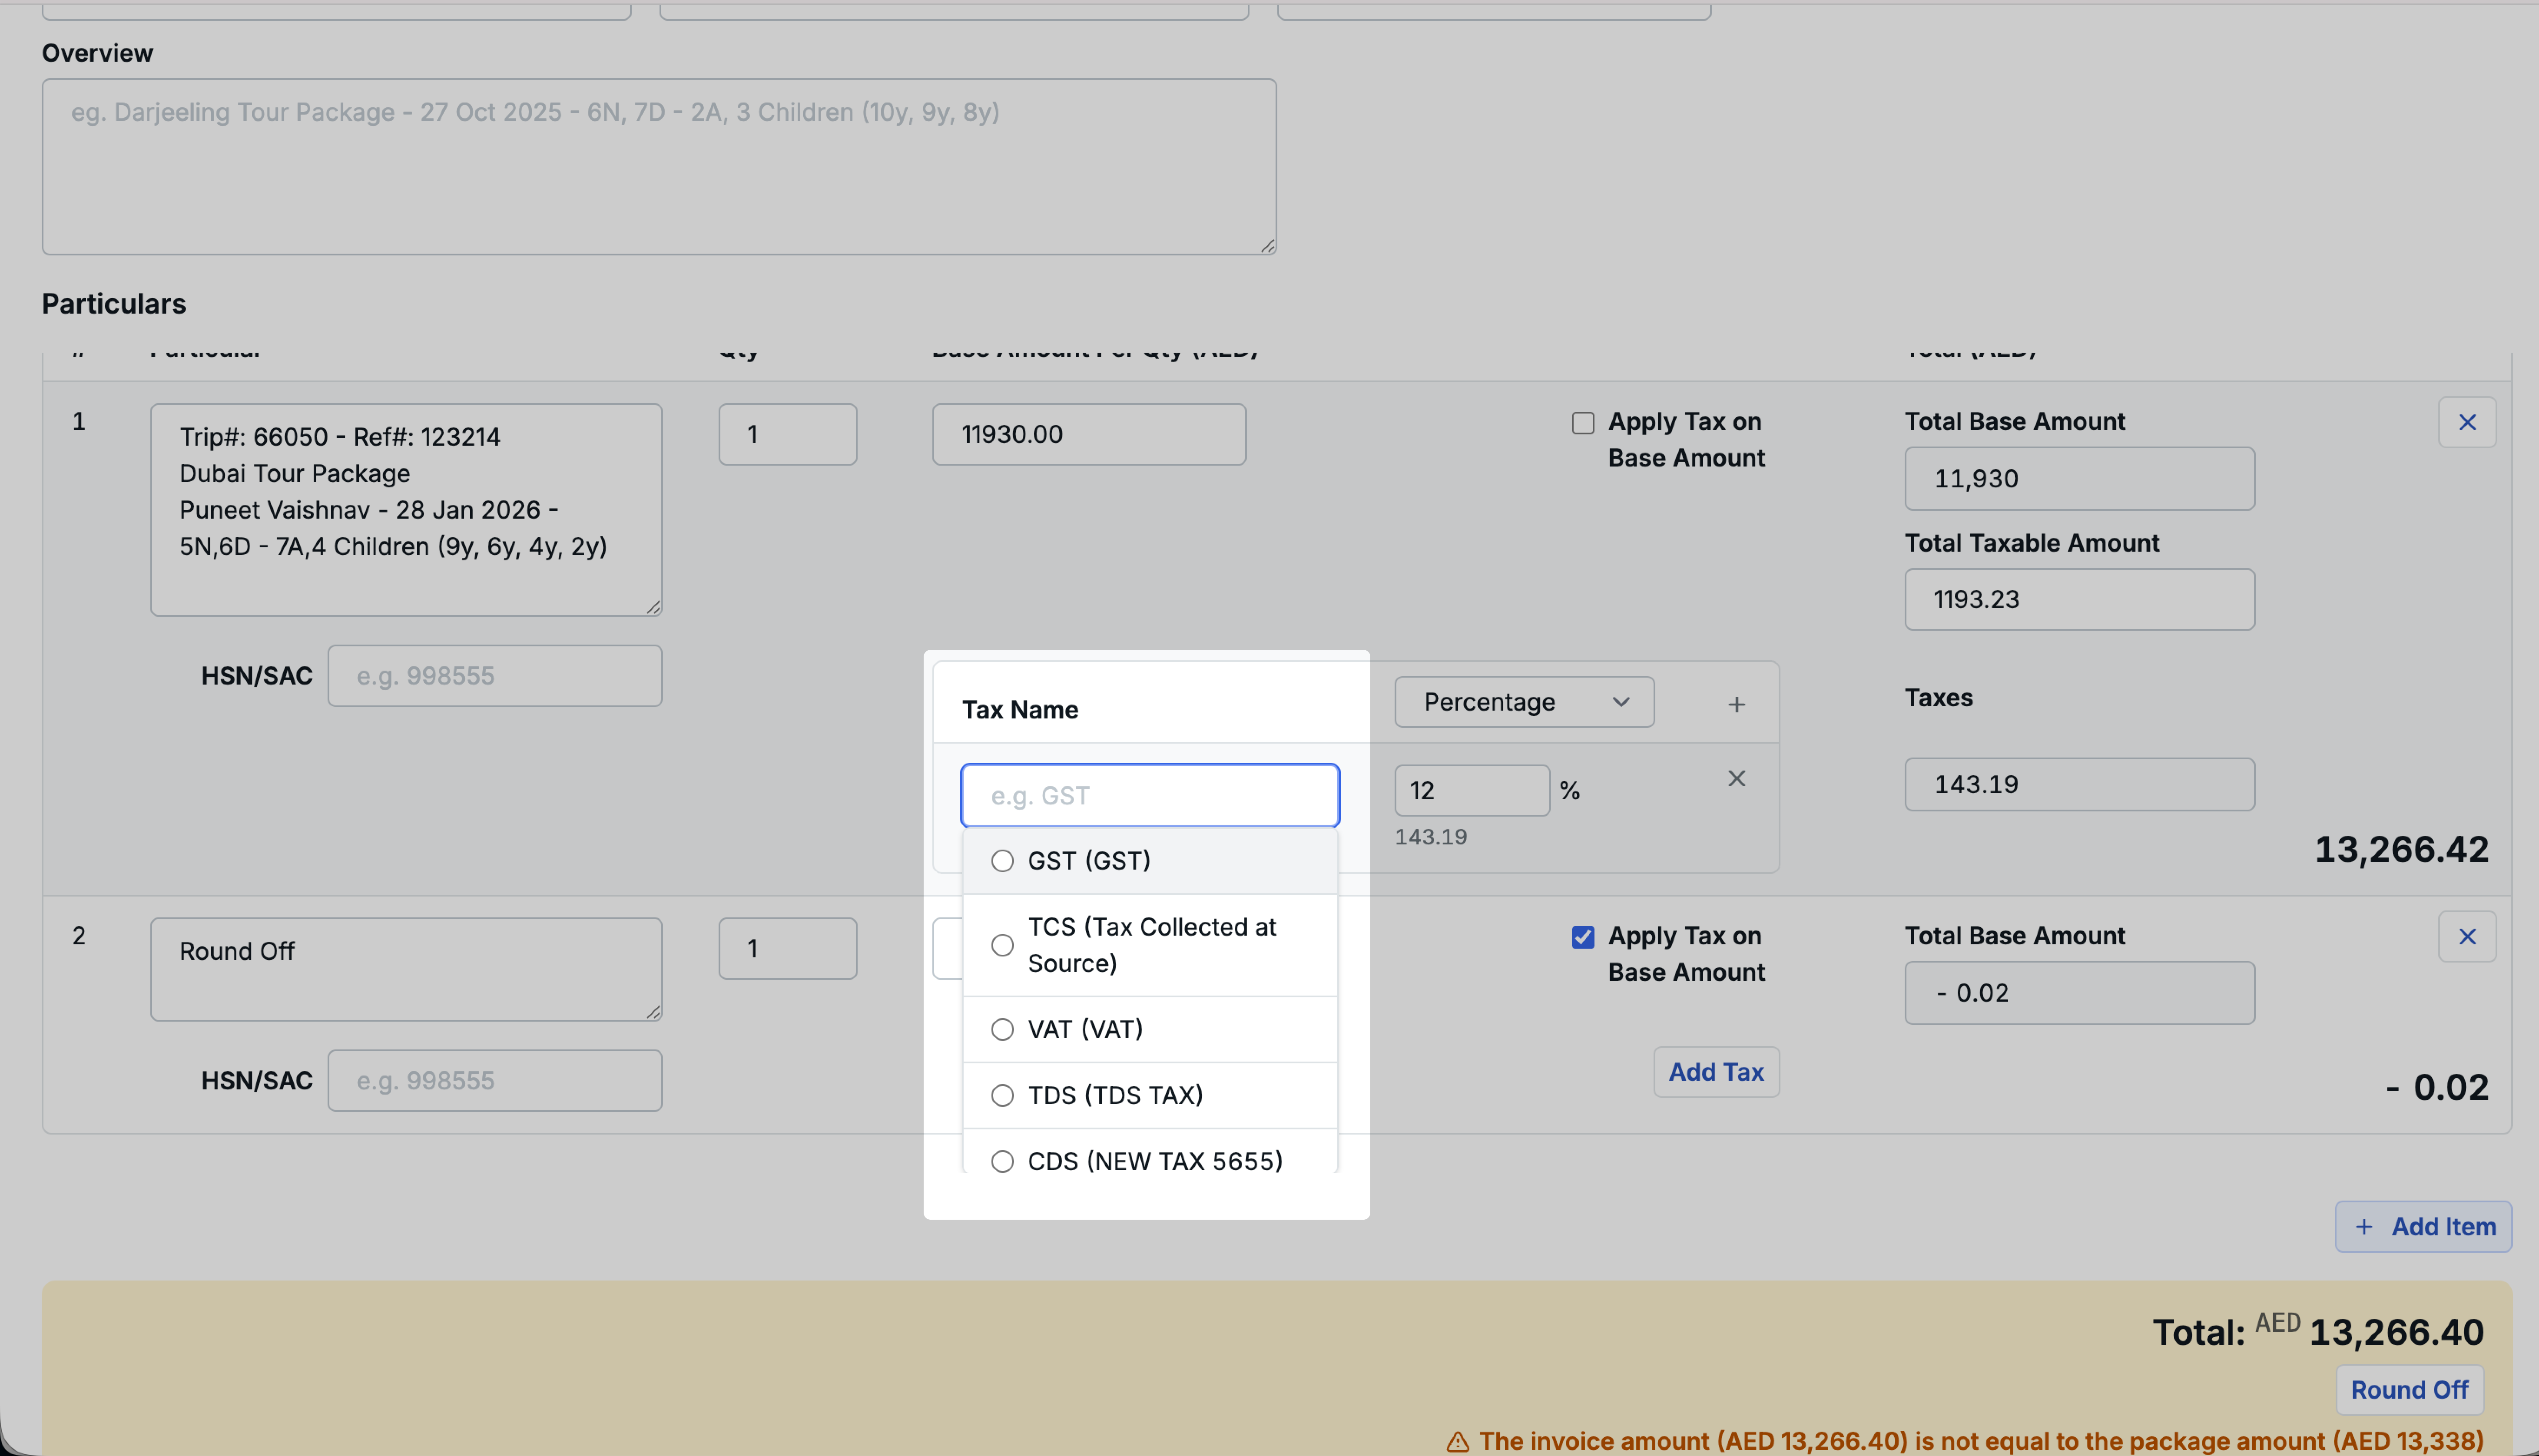Remove the 12% tax entry with the X icon

click(1737, 778)
